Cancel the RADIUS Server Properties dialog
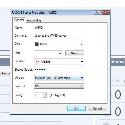 click(97, 109)
